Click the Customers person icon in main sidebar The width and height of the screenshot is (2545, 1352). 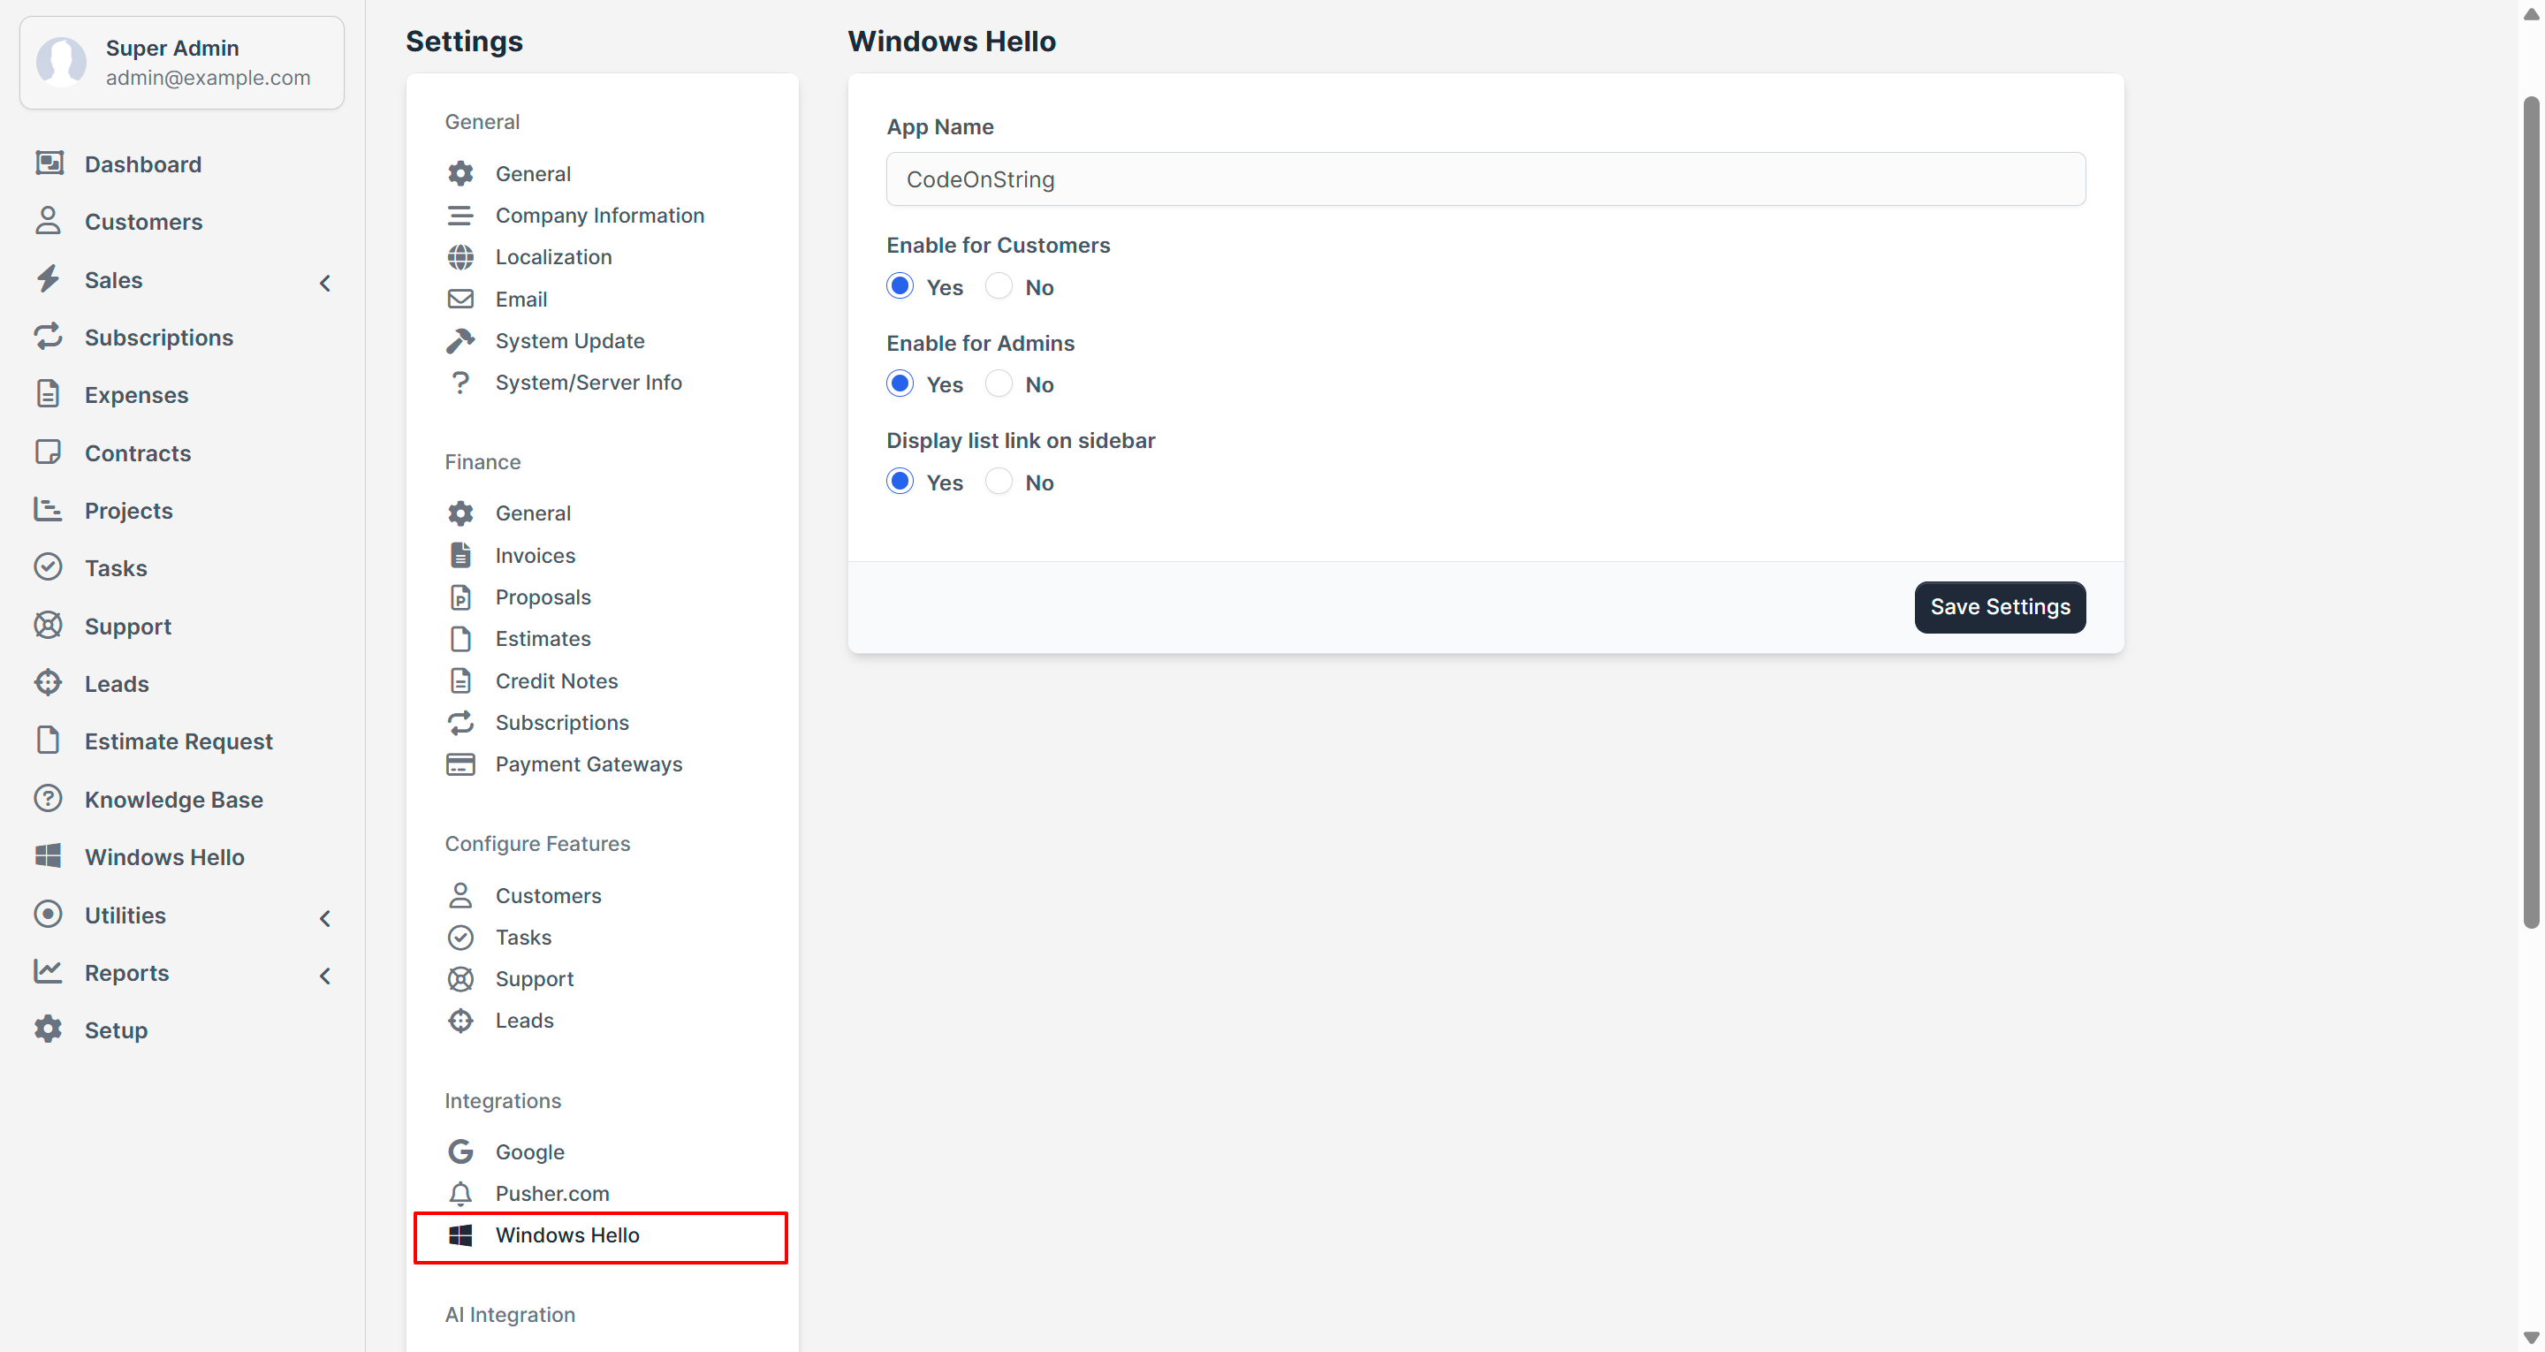49,220
